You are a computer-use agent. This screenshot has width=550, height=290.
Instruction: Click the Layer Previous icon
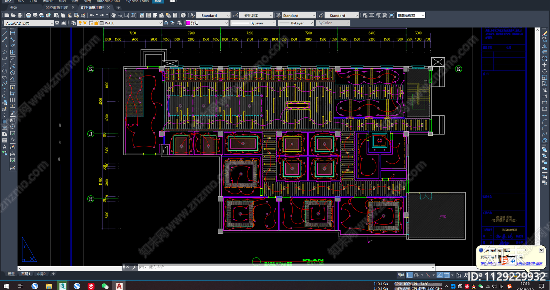point(173,23)
